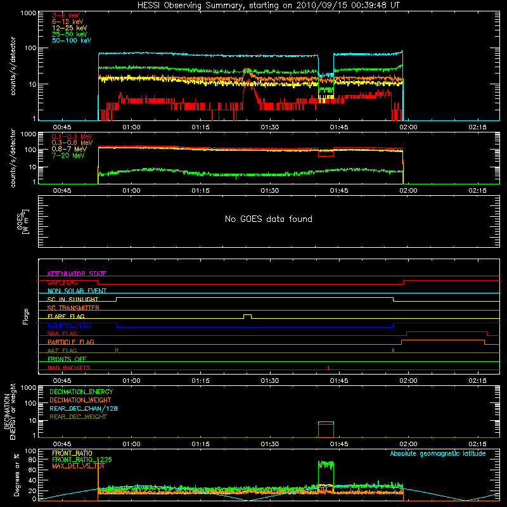Click the 'Degrees or %' axis title
The height and width of the screenshot is (507, 507).
coord(16,475)
